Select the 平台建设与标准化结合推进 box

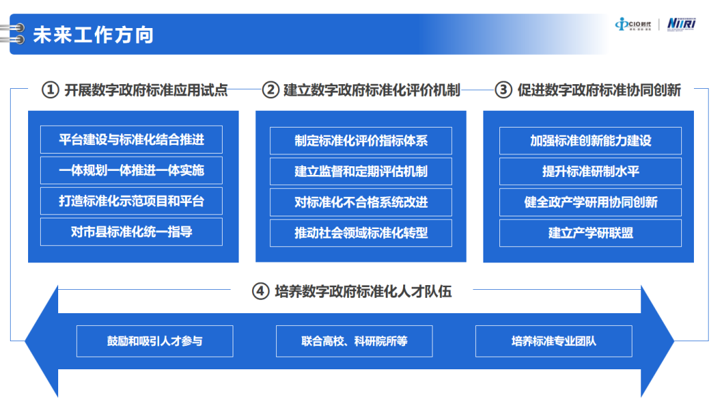(132, 140)
